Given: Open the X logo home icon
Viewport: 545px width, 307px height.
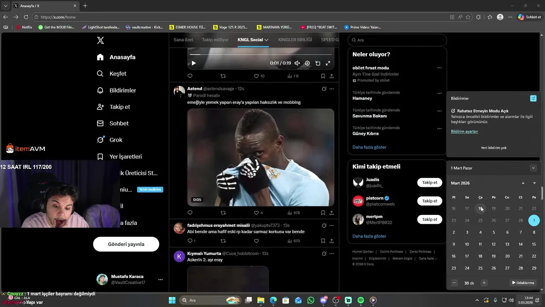Looking at the screenshot, I should (100, 41).
